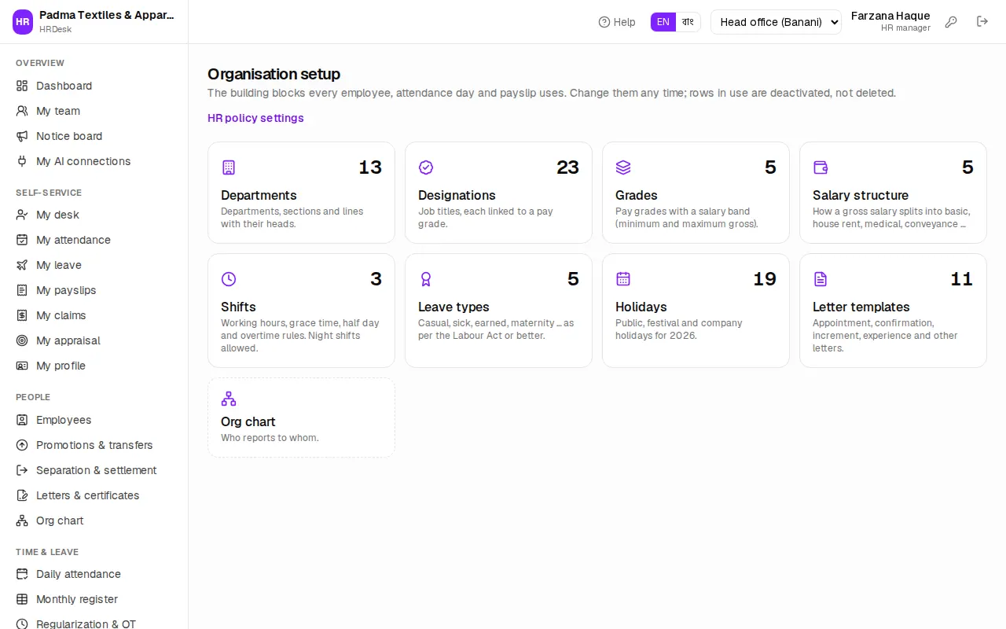Screen dimensions: 1006x629
Task: Click the purple HR logo badge
Action: (23, 22)
